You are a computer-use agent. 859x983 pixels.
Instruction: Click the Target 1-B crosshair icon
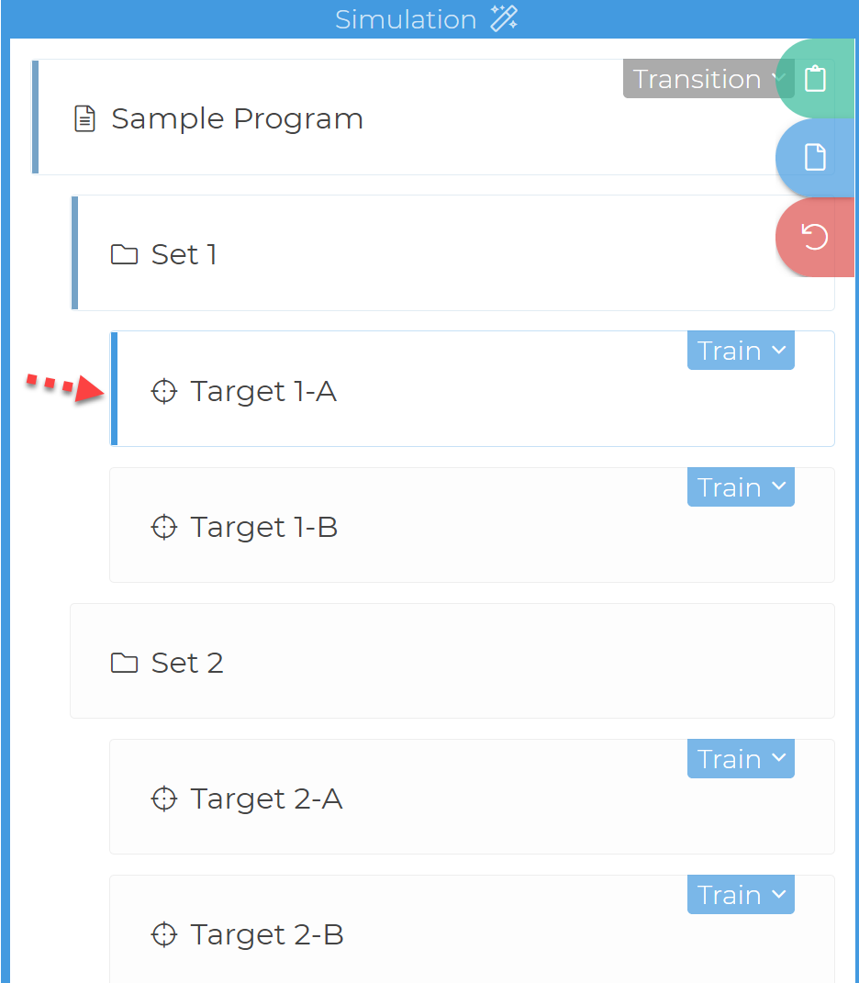click(x=163, y=528)
